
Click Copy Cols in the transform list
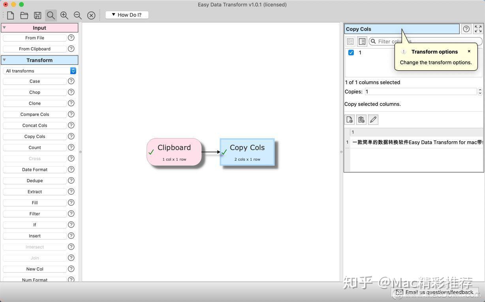click(x=35, y=137)
